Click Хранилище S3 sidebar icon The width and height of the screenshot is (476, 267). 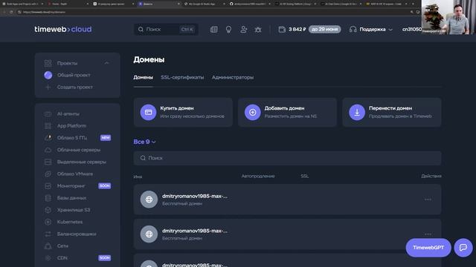point(48,210)
